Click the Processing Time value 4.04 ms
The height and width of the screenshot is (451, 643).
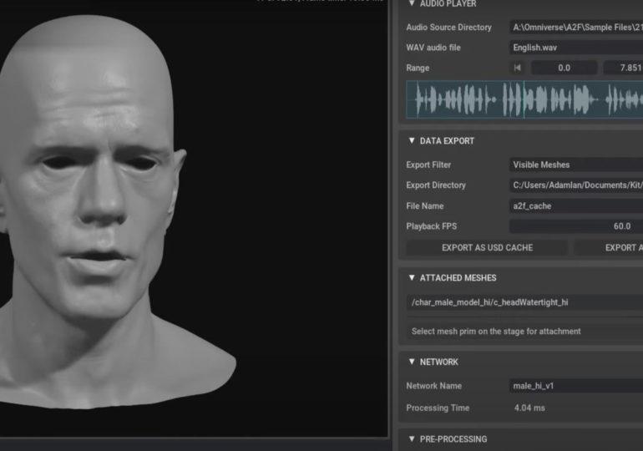coord(529,408)
